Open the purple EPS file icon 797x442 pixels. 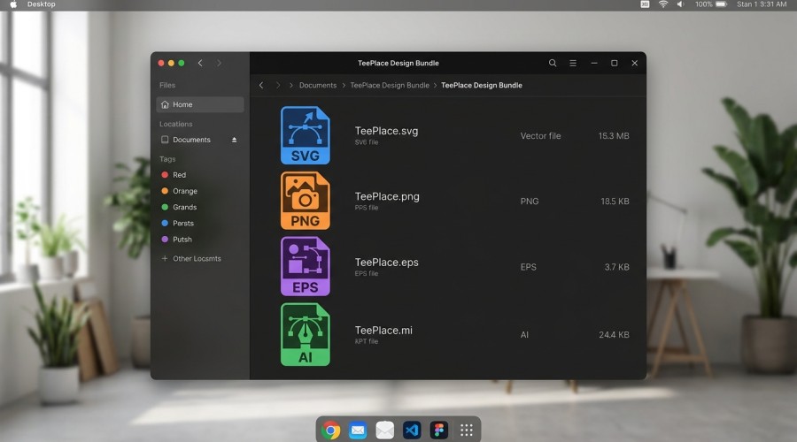305,266
